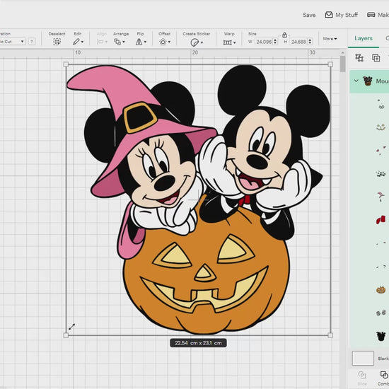Click the width stepper arrows
The image size is (389, 389).
click(275, 42)
